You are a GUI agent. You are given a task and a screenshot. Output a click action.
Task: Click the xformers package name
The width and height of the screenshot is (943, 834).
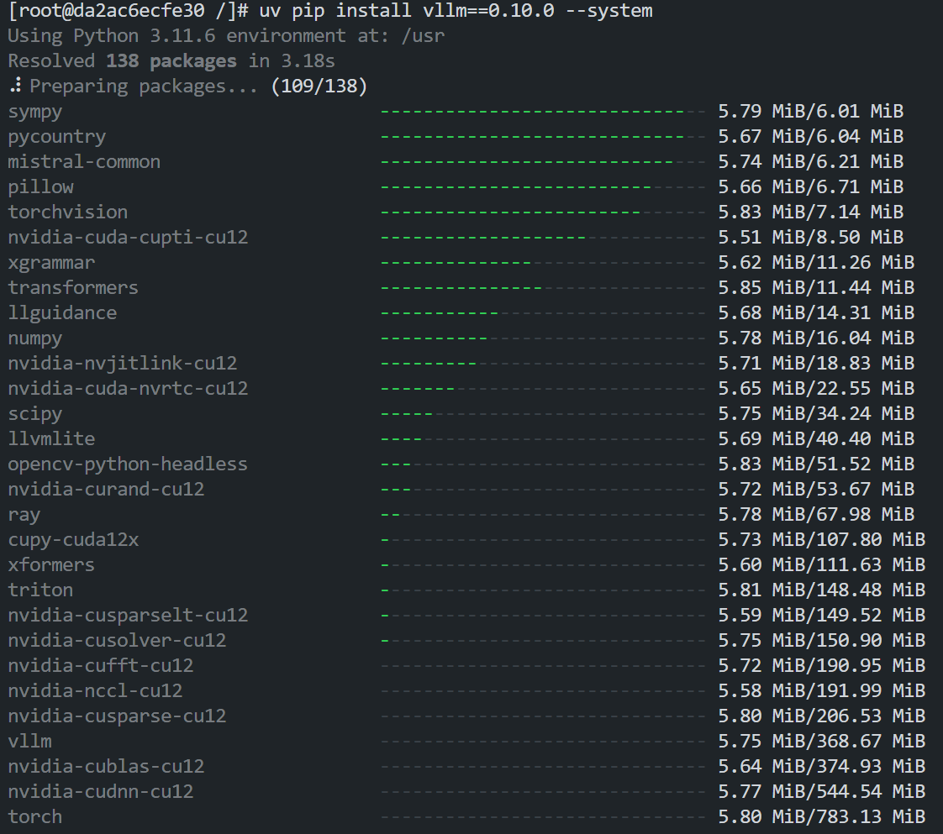click(x=51, y=565)
